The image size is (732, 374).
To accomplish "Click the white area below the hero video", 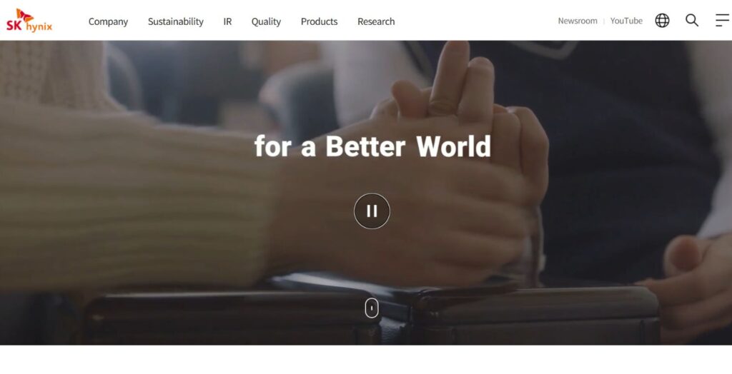I will [366, 360].
